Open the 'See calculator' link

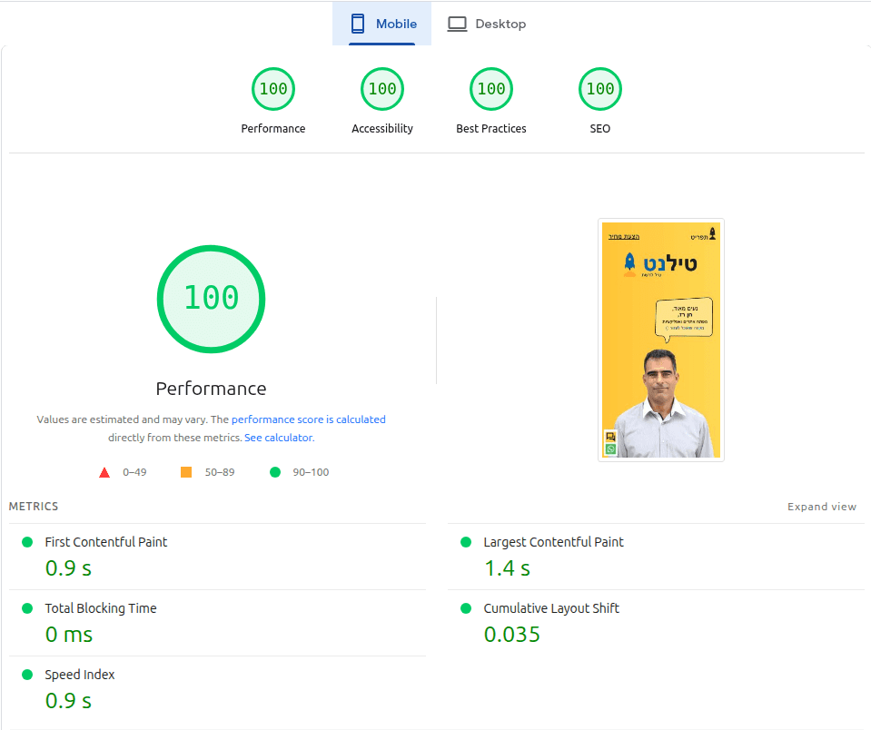click(x=278, y=438)
